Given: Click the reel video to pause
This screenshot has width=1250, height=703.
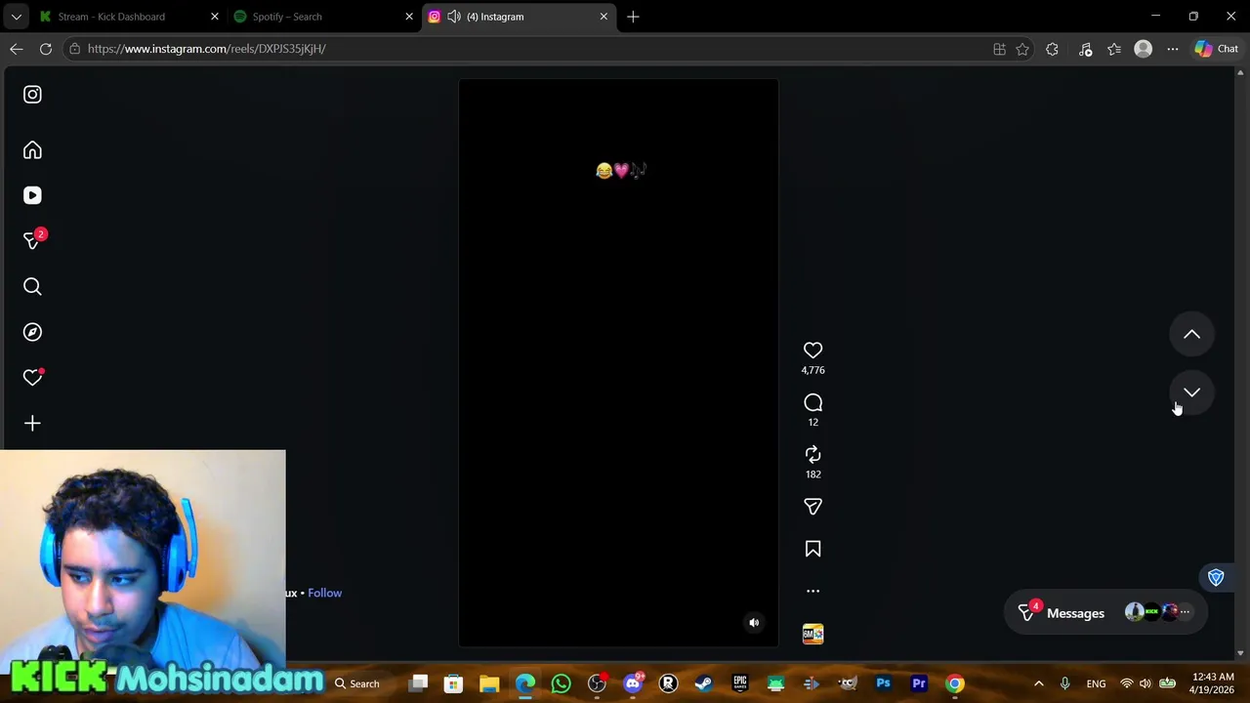Looking at the screenshot, I should [618, 362].
